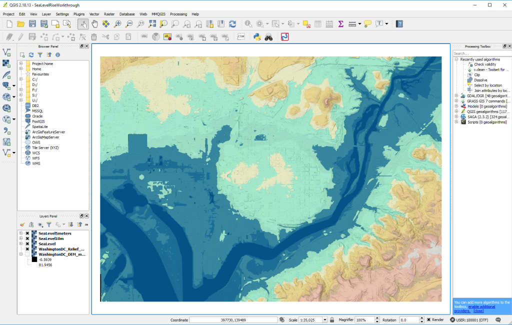The height and width of the screenshot is (325, 512).
Task: Collapse the WashingtonDC_DEM_m layer legend
Action: [21, 254]
